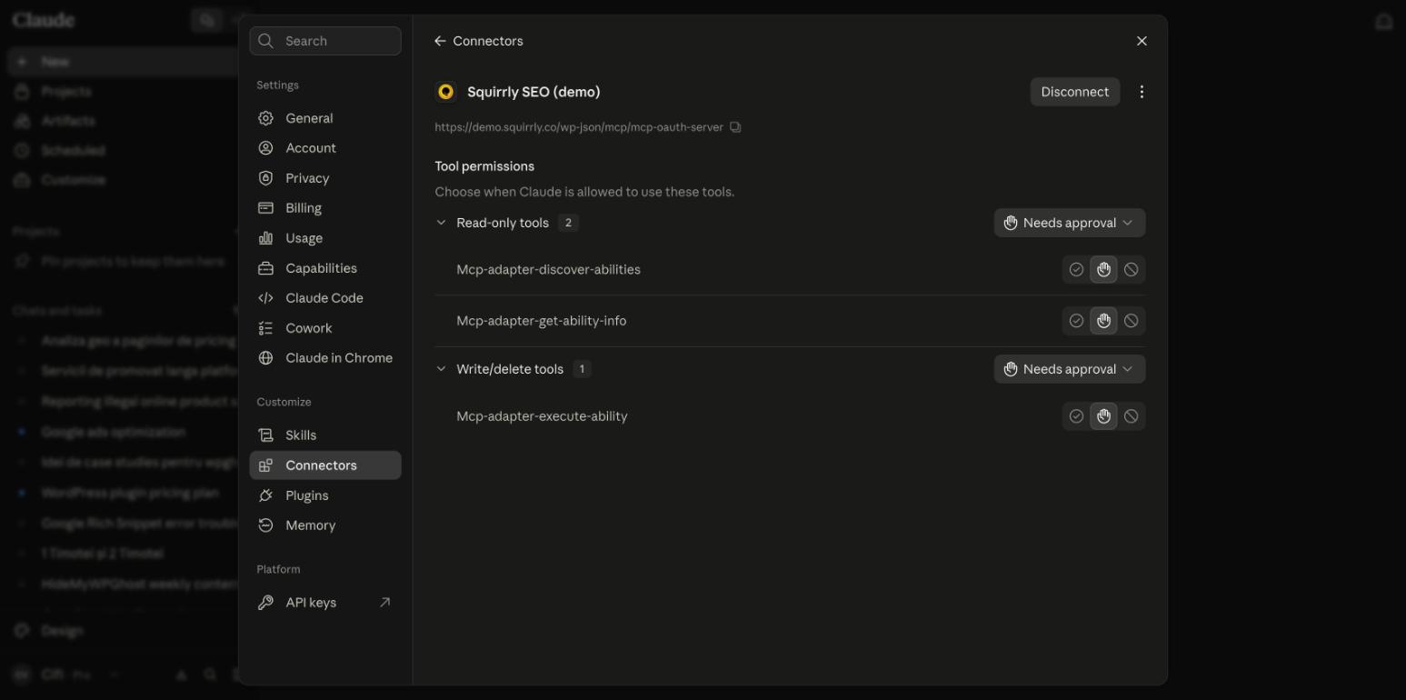Click the Squirrly SEO logo icon
This screenshot has width=1406, height=700.
[445, 92]
